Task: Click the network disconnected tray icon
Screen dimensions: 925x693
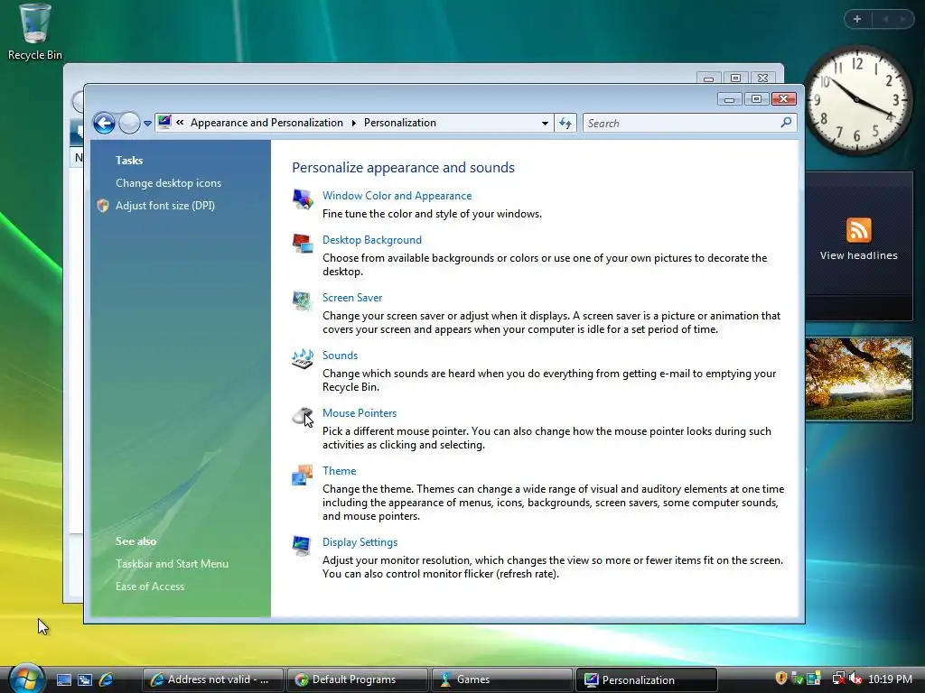Action: (838, 679)
